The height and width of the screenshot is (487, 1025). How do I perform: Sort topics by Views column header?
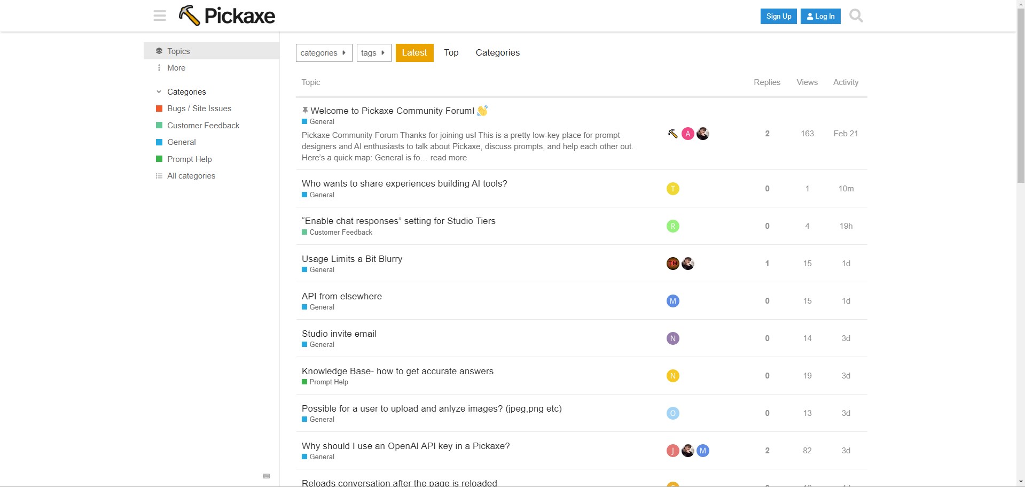pos(807,82)
